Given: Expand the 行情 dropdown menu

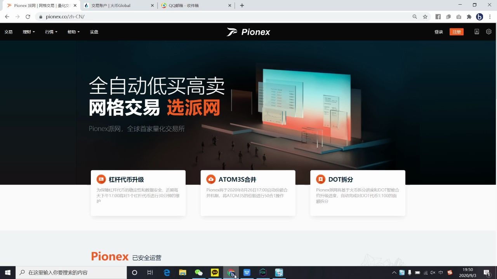Looking at the screenshot, I should click(51, 32).
